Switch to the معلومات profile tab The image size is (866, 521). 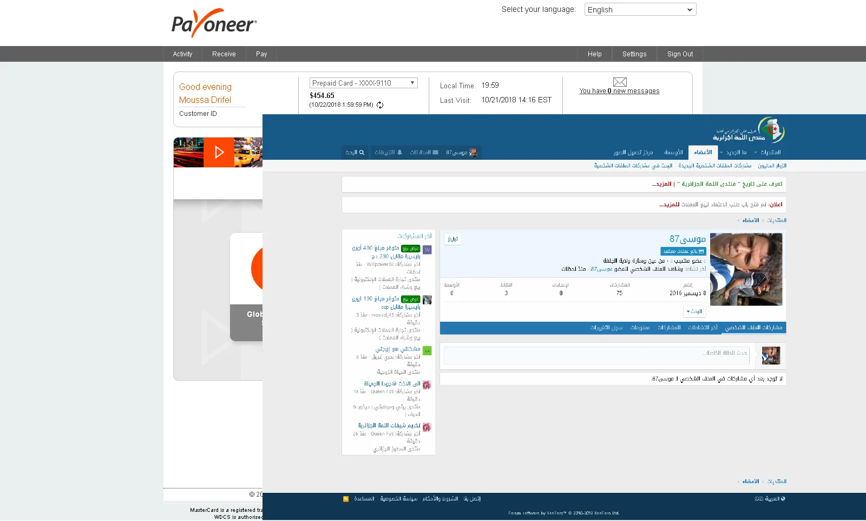point(640,328)
